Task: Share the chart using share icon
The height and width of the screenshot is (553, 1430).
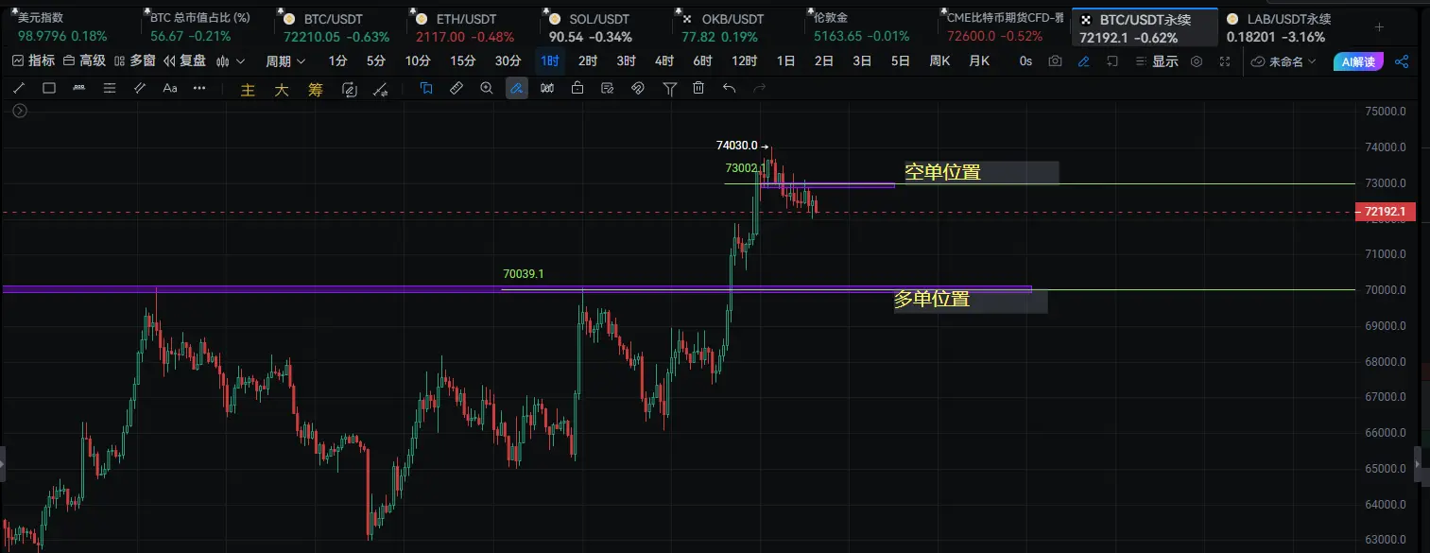Action: click(1402, 61)
